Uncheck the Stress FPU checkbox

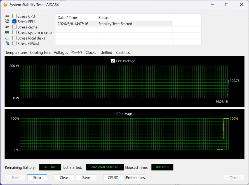[x=14, y=21]
